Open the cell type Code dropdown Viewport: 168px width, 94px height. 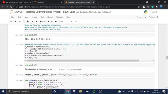click(65, 21)
